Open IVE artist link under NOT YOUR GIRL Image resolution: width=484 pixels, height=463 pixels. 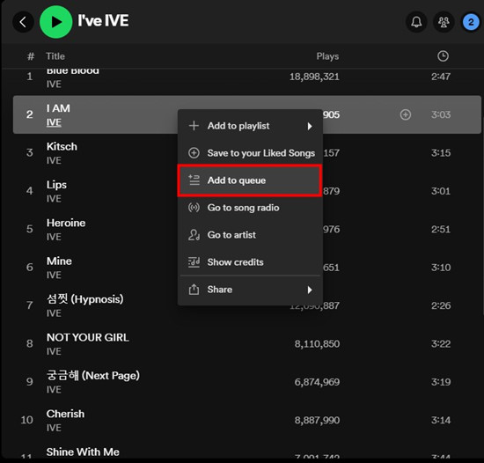pos(54,351)
